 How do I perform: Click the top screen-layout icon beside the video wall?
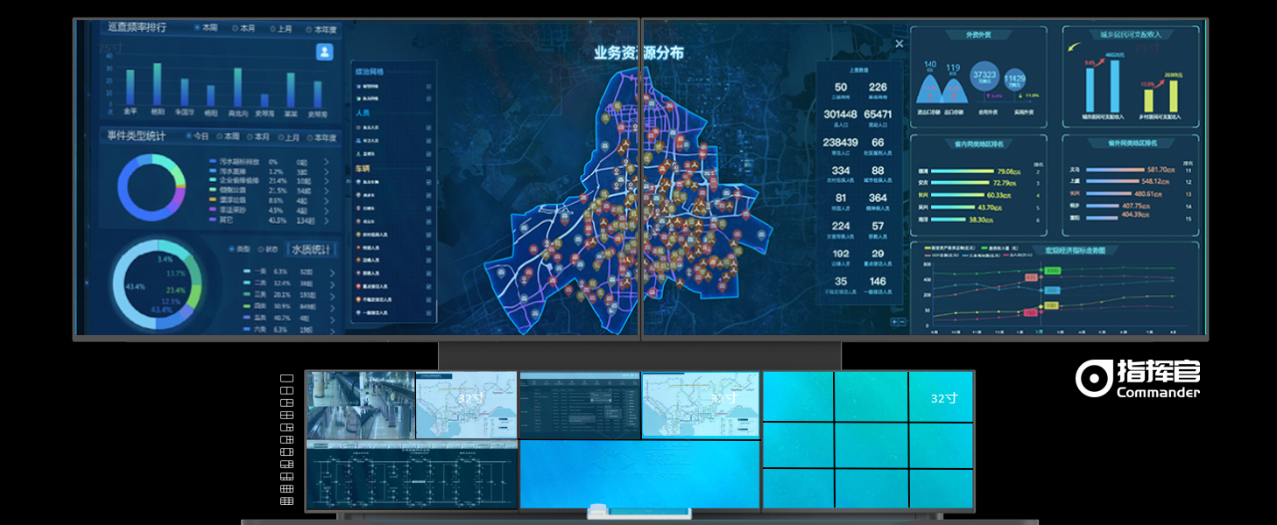[x=286, y=378]
